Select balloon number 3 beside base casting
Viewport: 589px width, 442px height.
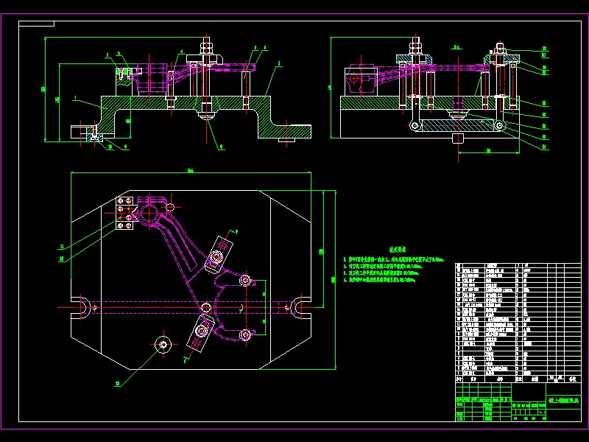[x=75, y=98]
